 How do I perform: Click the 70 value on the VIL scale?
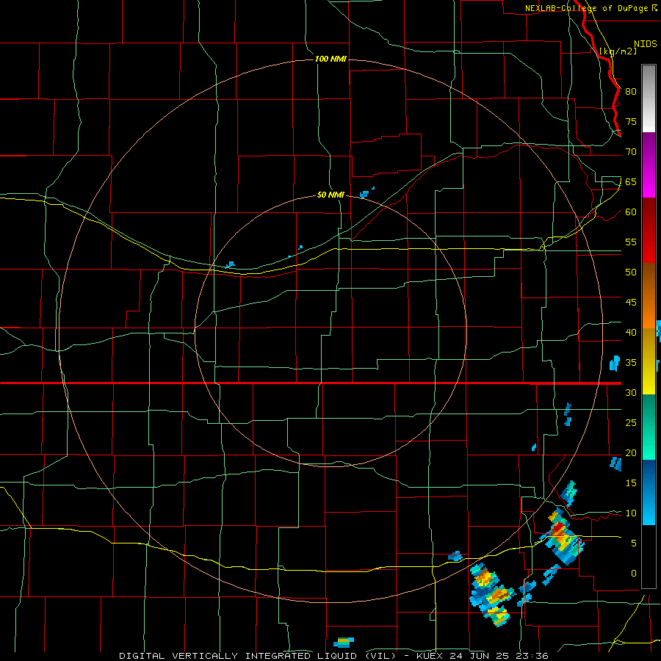click(x=631, y=152)
